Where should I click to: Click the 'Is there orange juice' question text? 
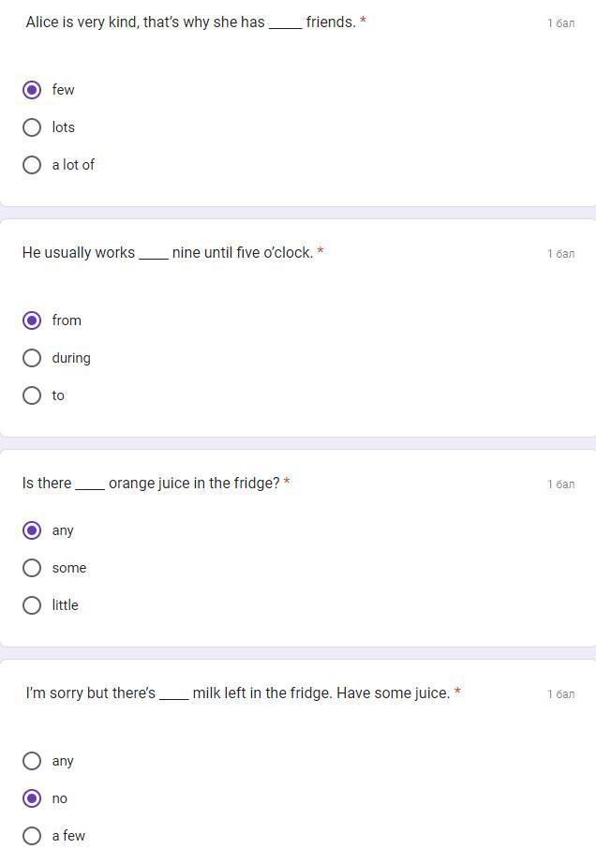pos(151,483)
